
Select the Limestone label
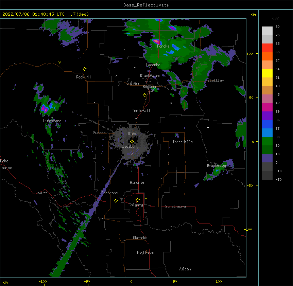(52, 121)
